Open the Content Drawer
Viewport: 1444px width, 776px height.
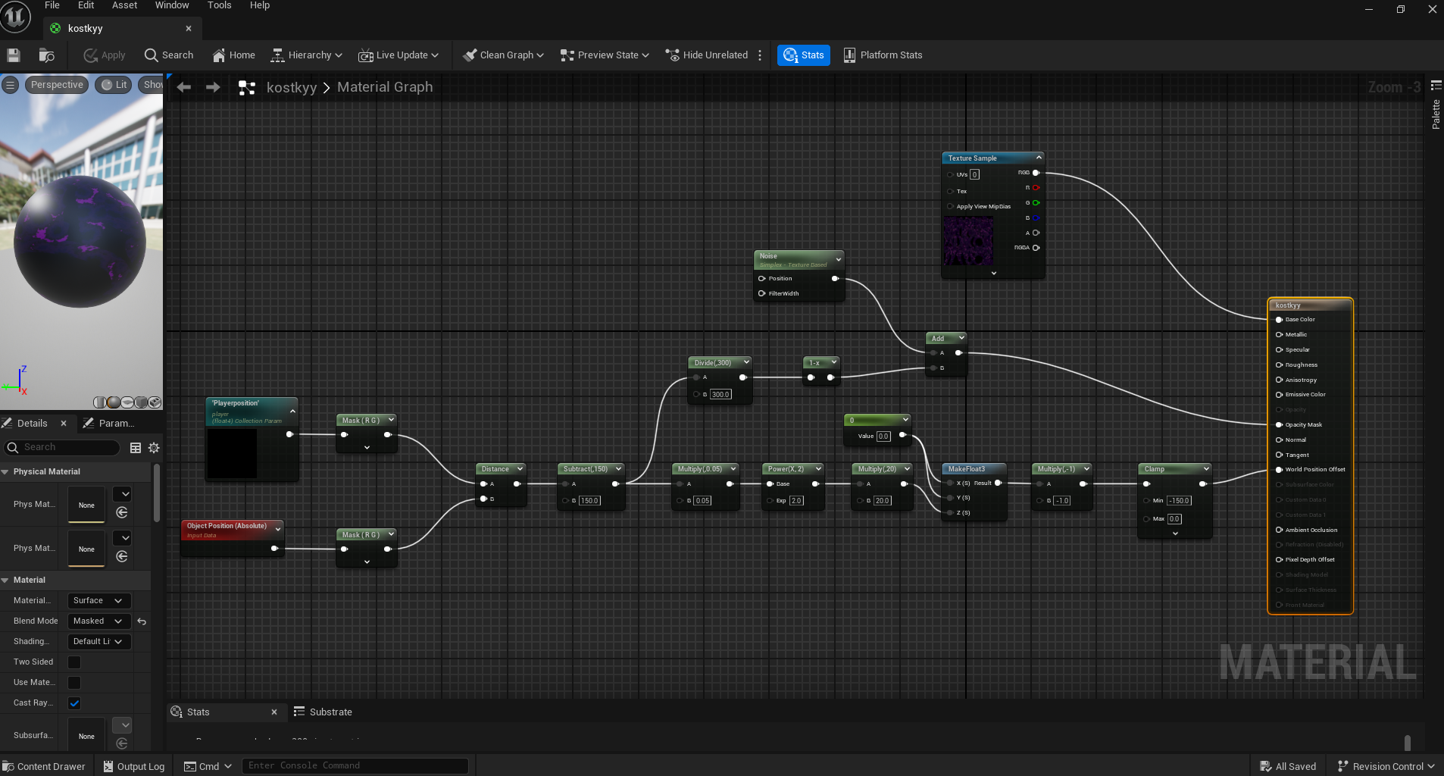pos(44,766)
